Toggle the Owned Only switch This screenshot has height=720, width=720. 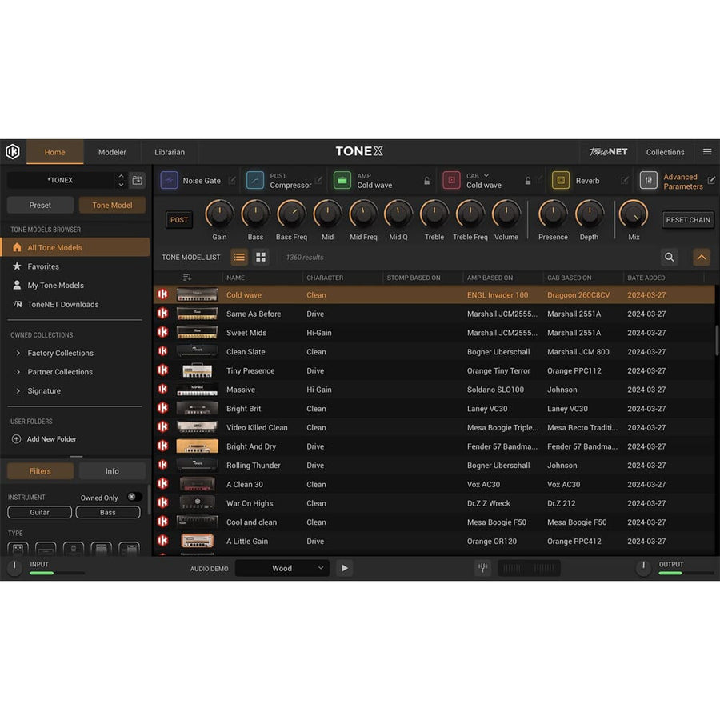(x=134, y=497)
